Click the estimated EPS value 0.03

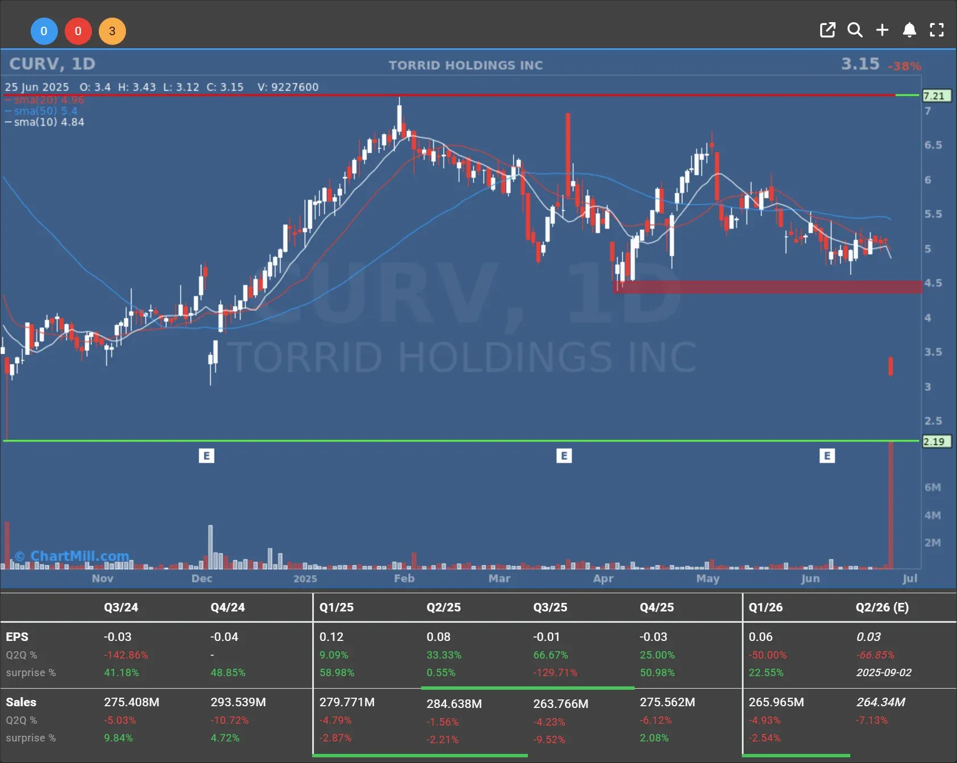point(868,637)
